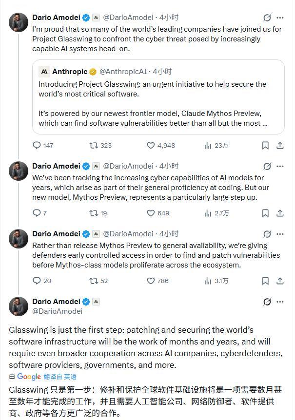
Task: Retweet the Project Glasswing tweet with 323 retweets
Action: [x=94, y=145]
